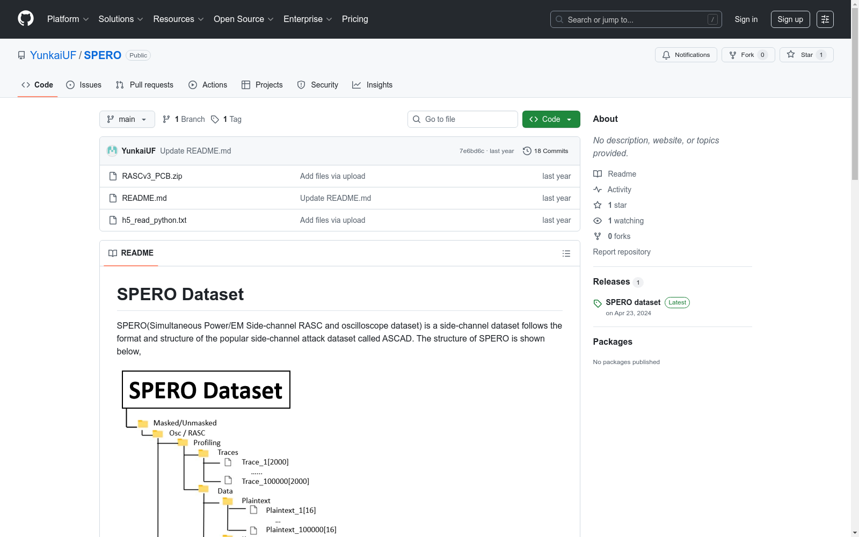Click commit hash 7e6bd6c
Screen dimensions: 859x537
[x=471, y=151]
